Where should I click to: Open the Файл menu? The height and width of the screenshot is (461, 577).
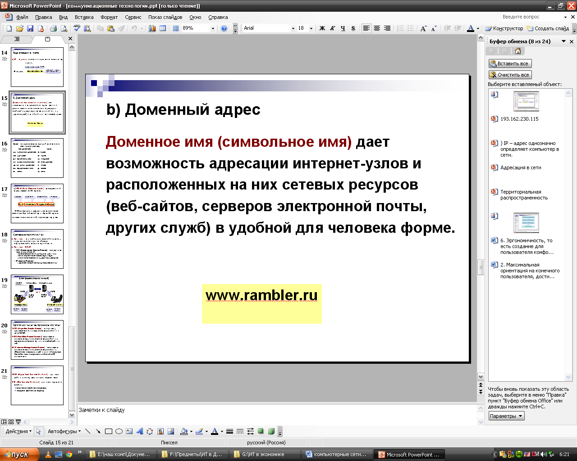tap(22, 17)
